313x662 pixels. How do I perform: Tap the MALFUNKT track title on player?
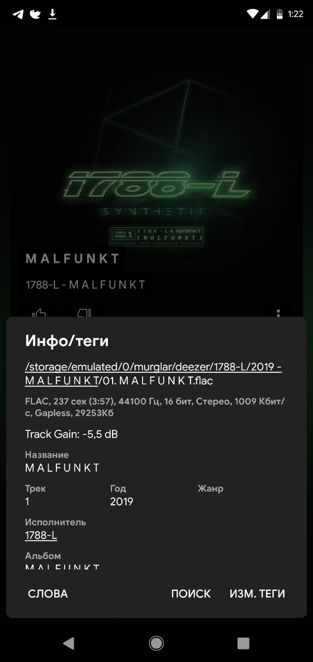[73, 259]
